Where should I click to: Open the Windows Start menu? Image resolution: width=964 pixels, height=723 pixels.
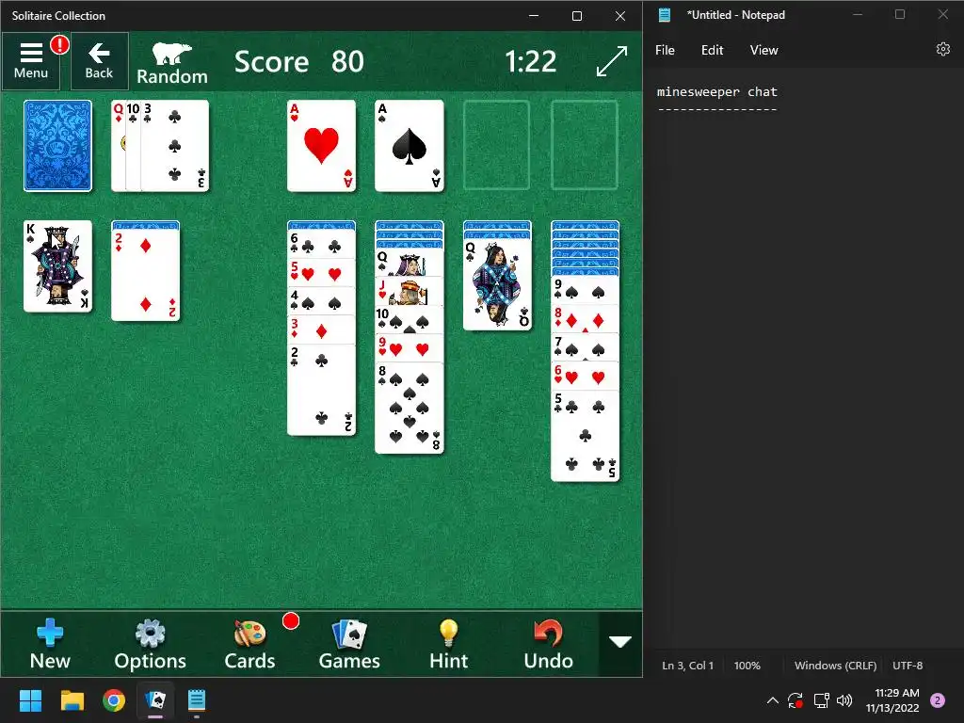30,700
